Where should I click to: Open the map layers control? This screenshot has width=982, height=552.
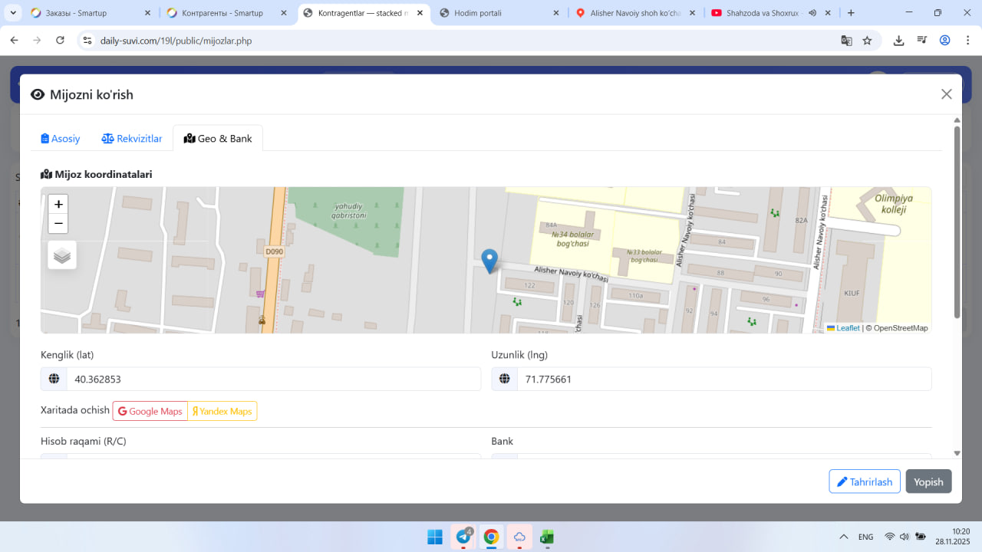coord(62,255)
